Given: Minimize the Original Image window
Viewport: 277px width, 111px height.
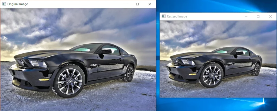Looking at the screenshot, I should click(x=125, y=4).
